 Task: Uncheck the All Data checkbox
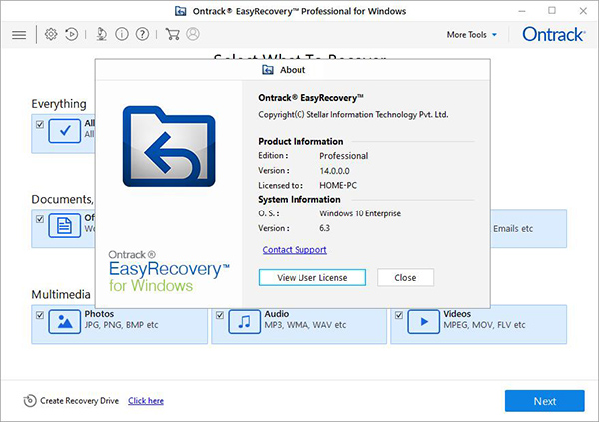(x=40, y=124)
